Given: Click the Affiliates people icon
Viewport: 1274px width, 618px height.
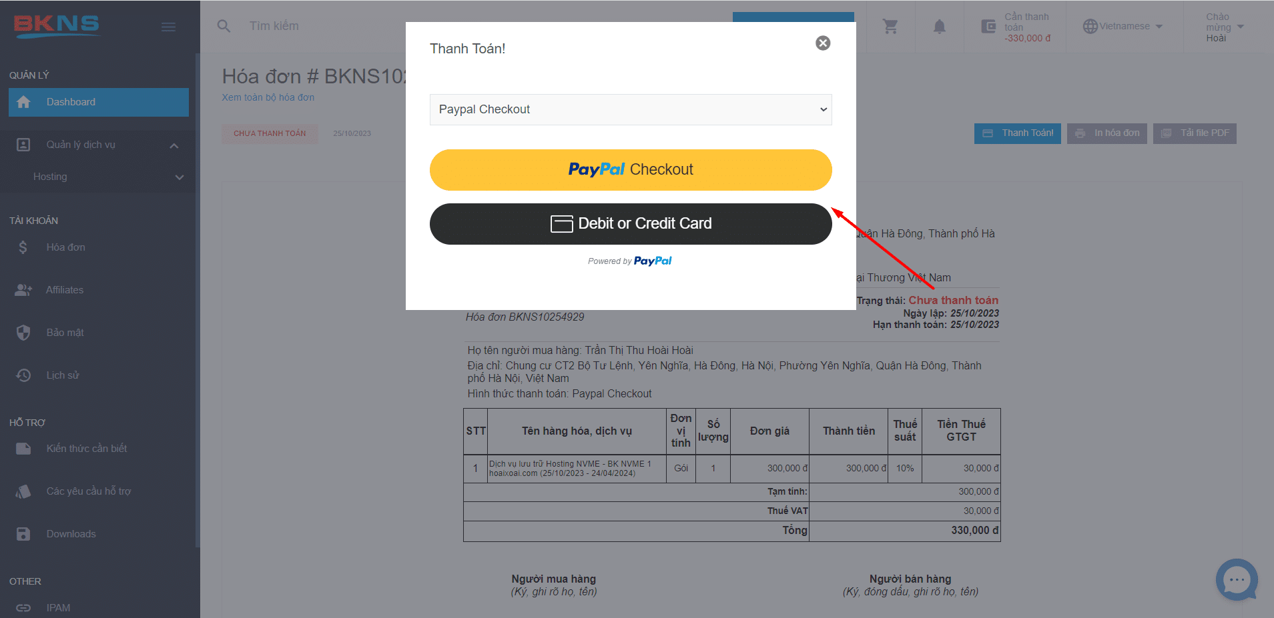Looking at the screenshot, I should click(23, 290).
